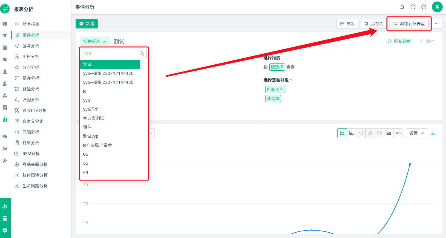Open RFM分析 in sidebar

coord(41,154)
